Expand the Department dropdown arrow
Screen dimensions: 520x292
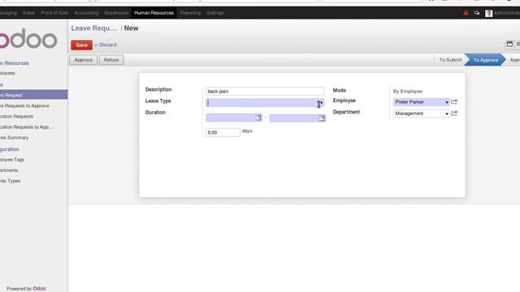[447, 114]
